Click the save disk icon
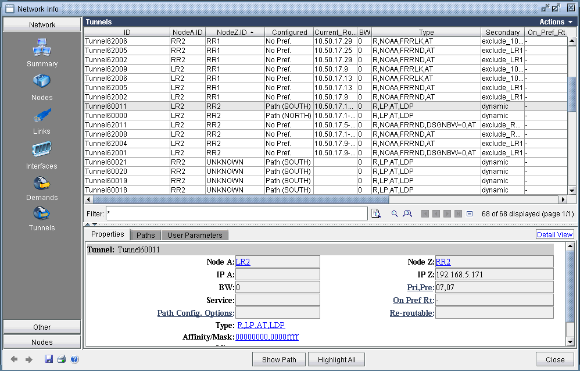The width and height of the screenshot is (580, 371). tap(49, 359)
